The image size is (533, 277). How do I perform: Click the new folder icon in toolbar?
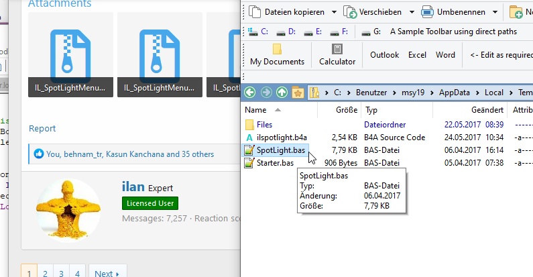coord(516,12)
